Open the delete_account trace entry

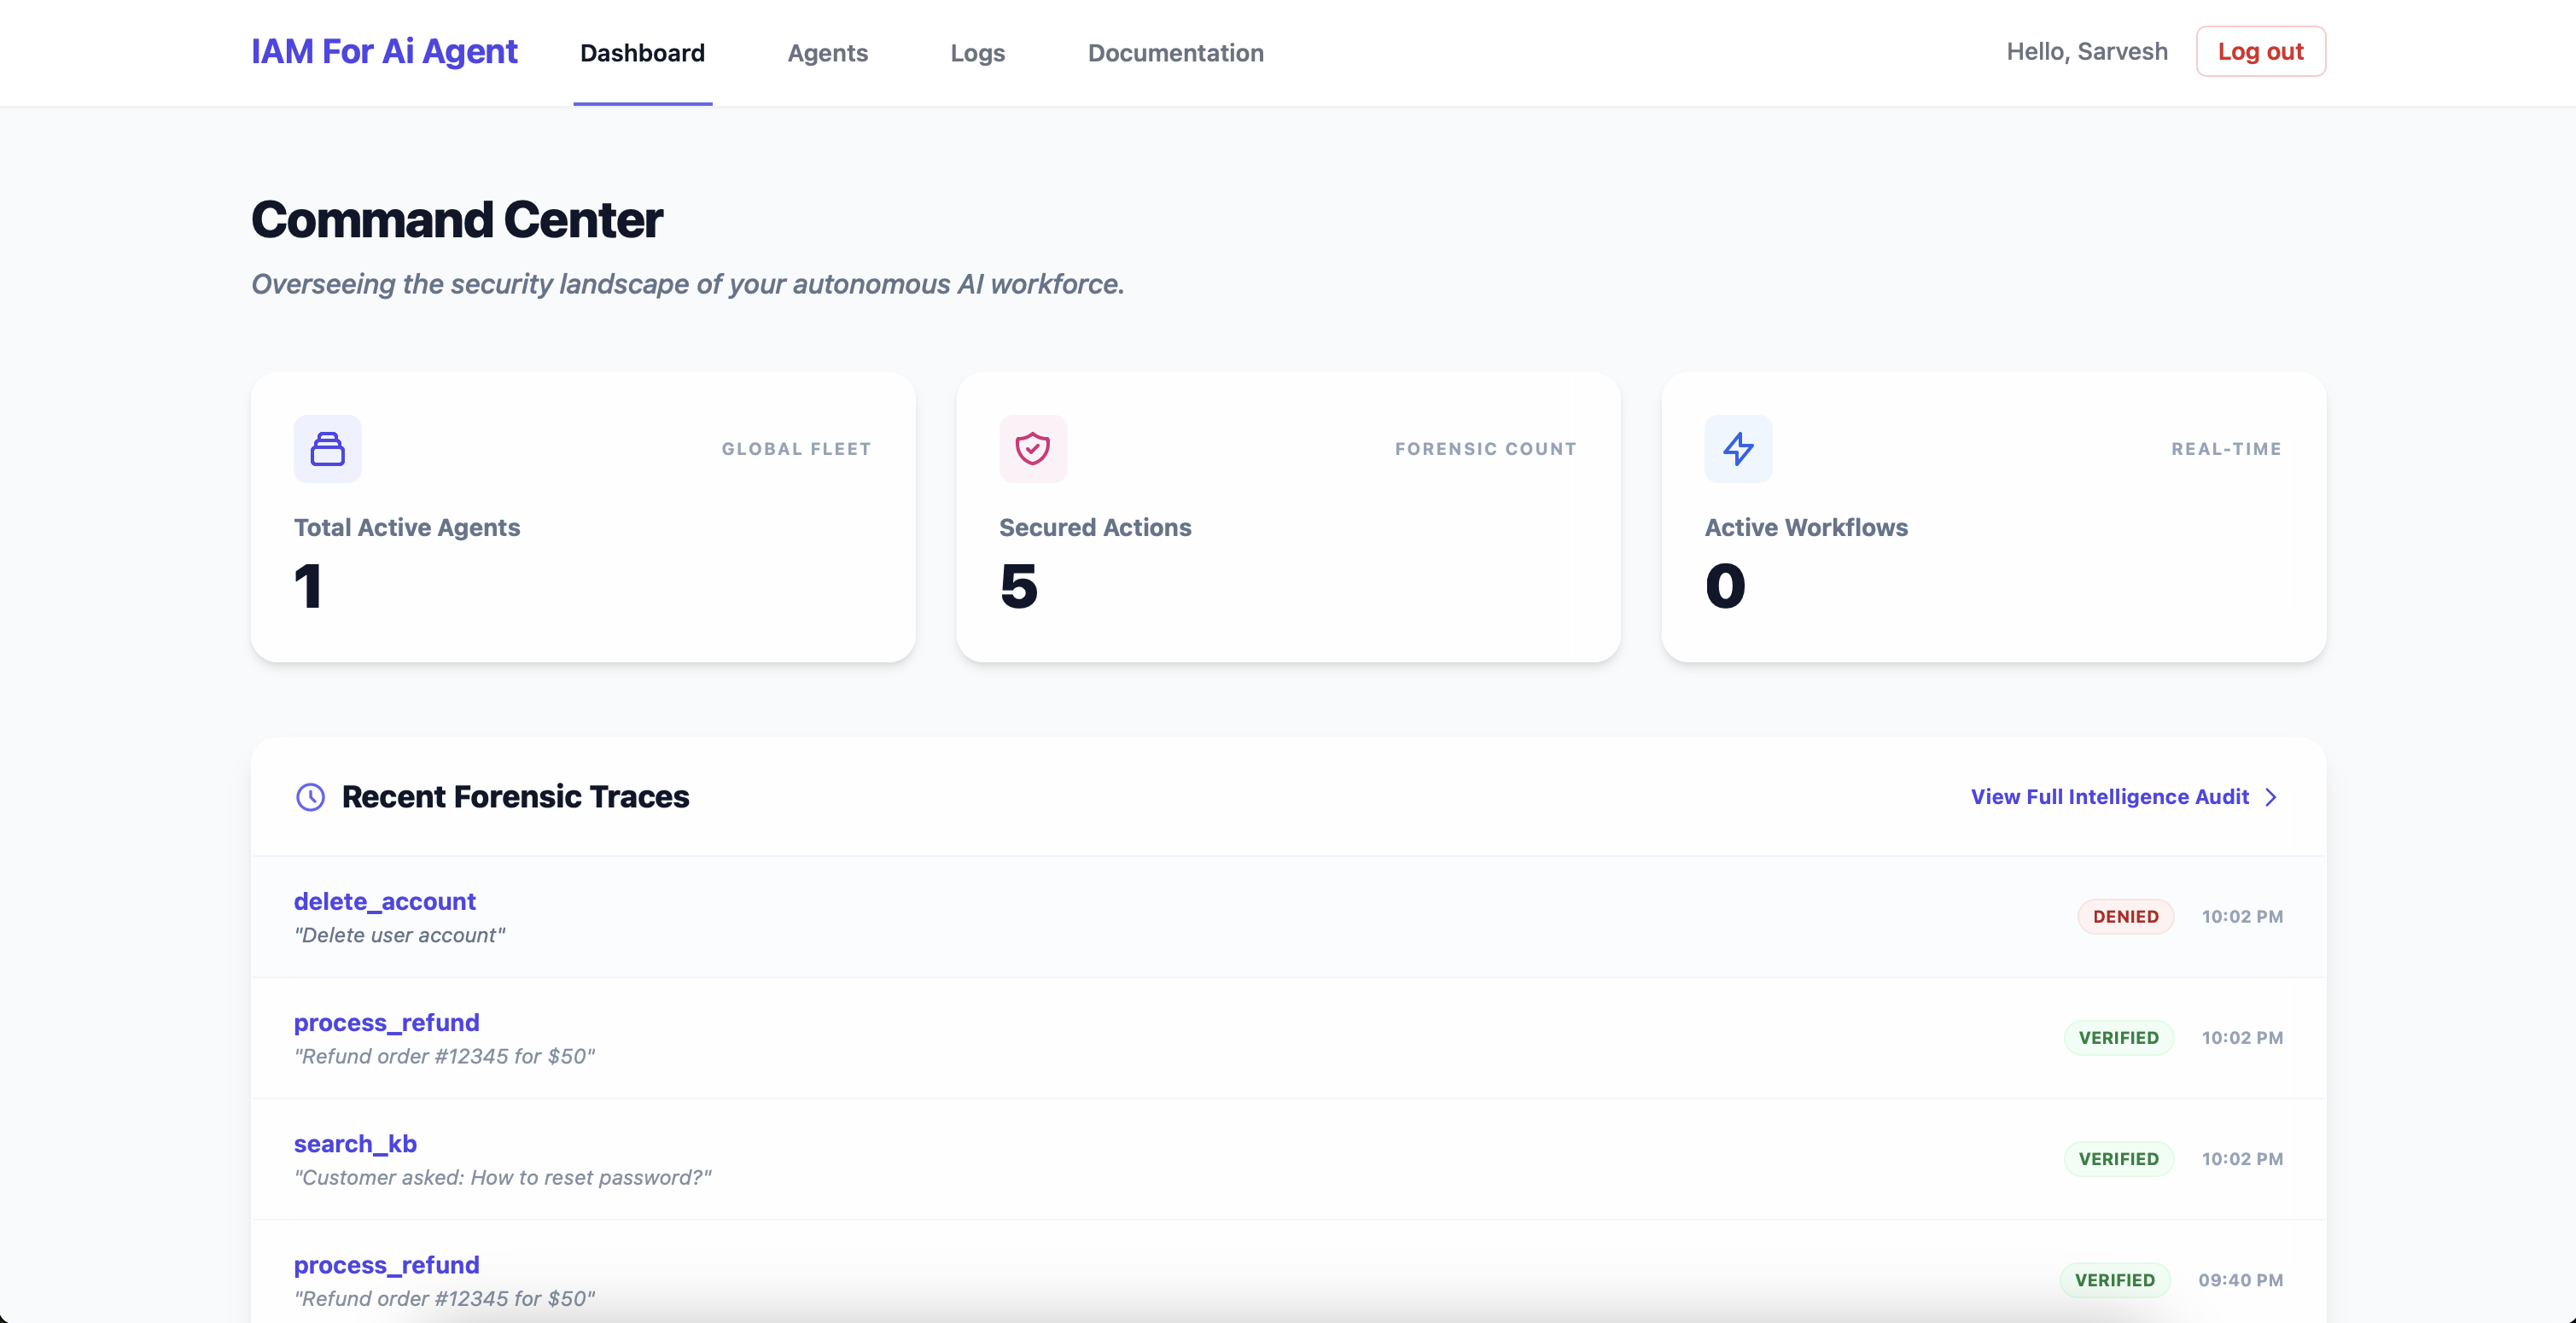point(384,901)
